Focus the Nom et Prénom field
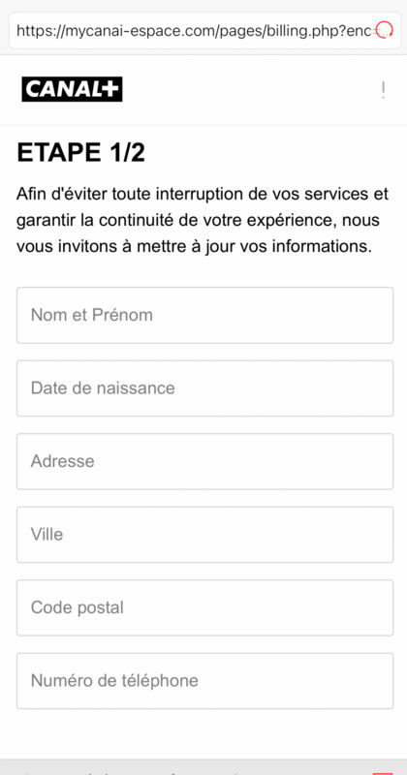Screen dimensions: 407x775 (204, 316)
